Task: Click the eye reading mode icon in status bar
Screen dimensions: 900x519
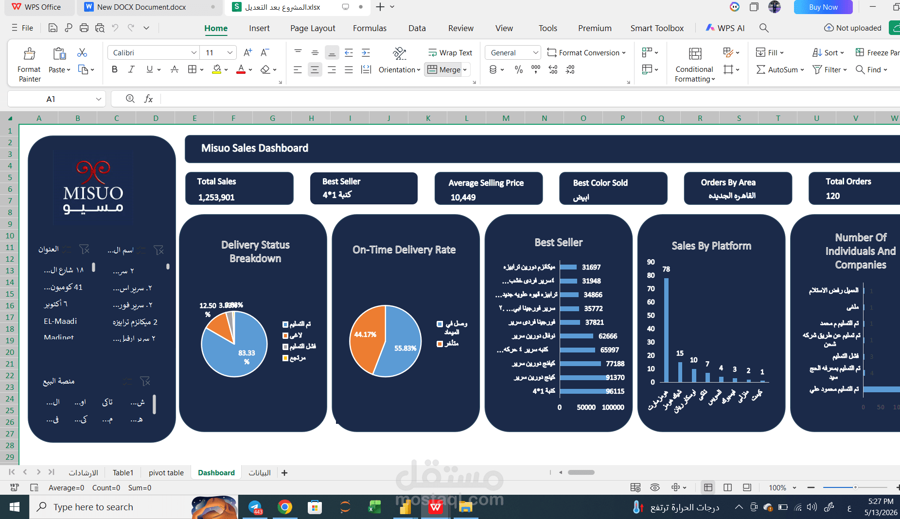Action: (x=655, y=487)
